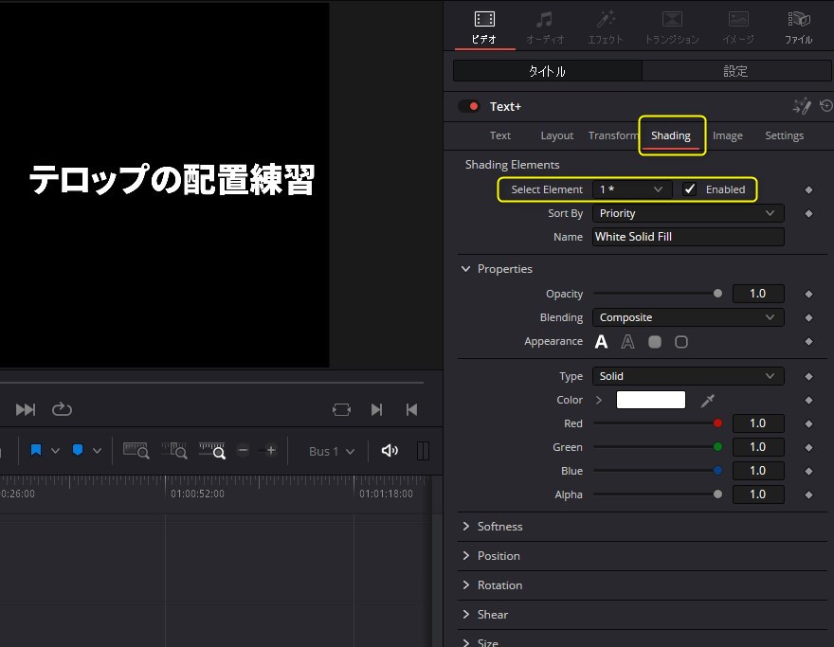The image size is (834, 647).
Task: Toggle keyframe diamond for Opacity
Action: point(809,294)
